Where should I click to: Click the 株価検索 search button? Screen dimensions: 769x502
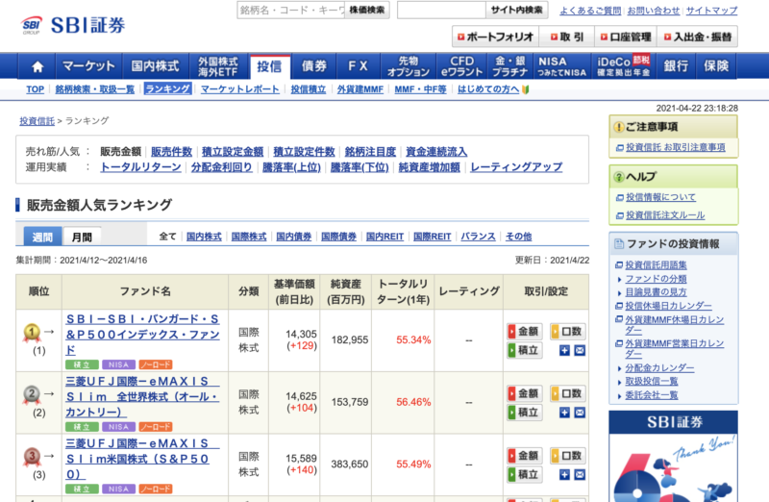(367, 10)
